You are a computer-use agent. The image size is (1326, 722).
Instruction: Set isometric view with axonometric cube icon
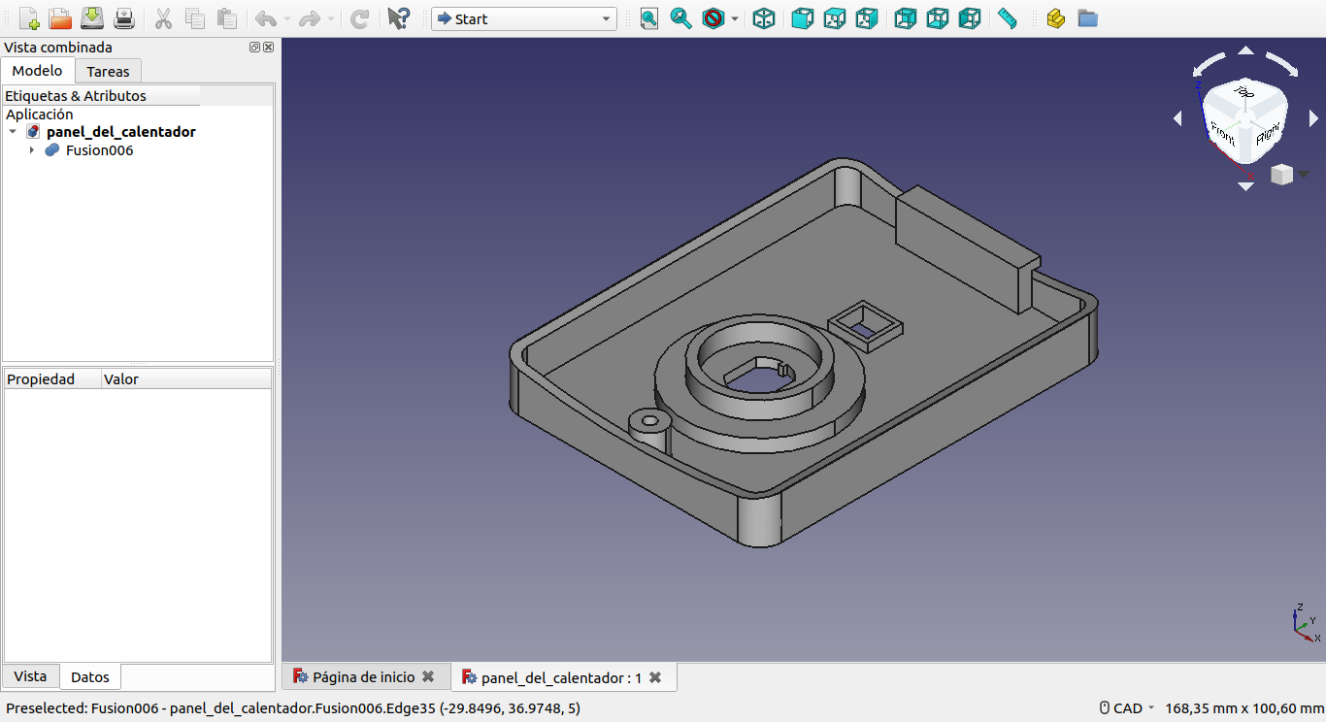764,18
